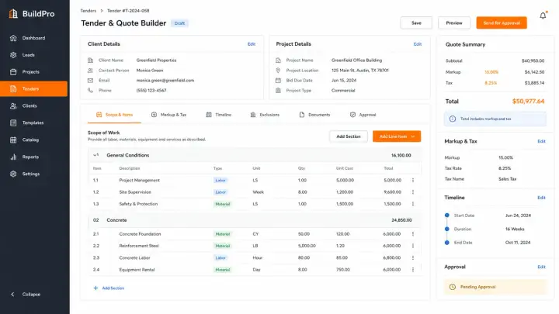Click Add Section link with plus icon

(x=109, y=288)
